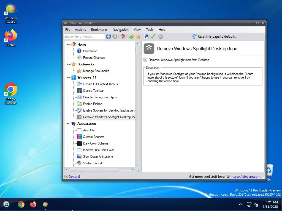This screenshot has width=282, height=211.
Task: Click the Winaero Tweaker taskbar button
Action: (45, 204)
